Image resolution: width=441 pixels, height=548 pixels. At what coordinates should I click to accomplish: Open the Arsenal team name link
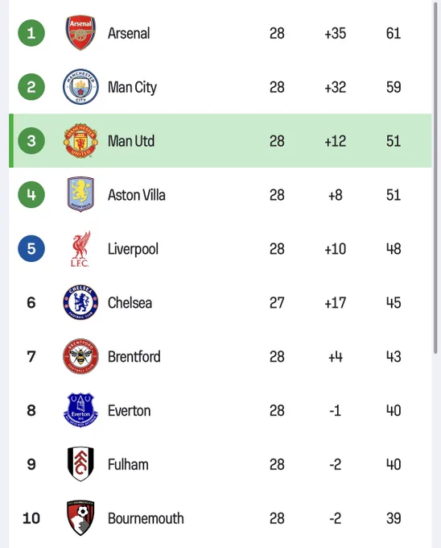coord(129,34)
